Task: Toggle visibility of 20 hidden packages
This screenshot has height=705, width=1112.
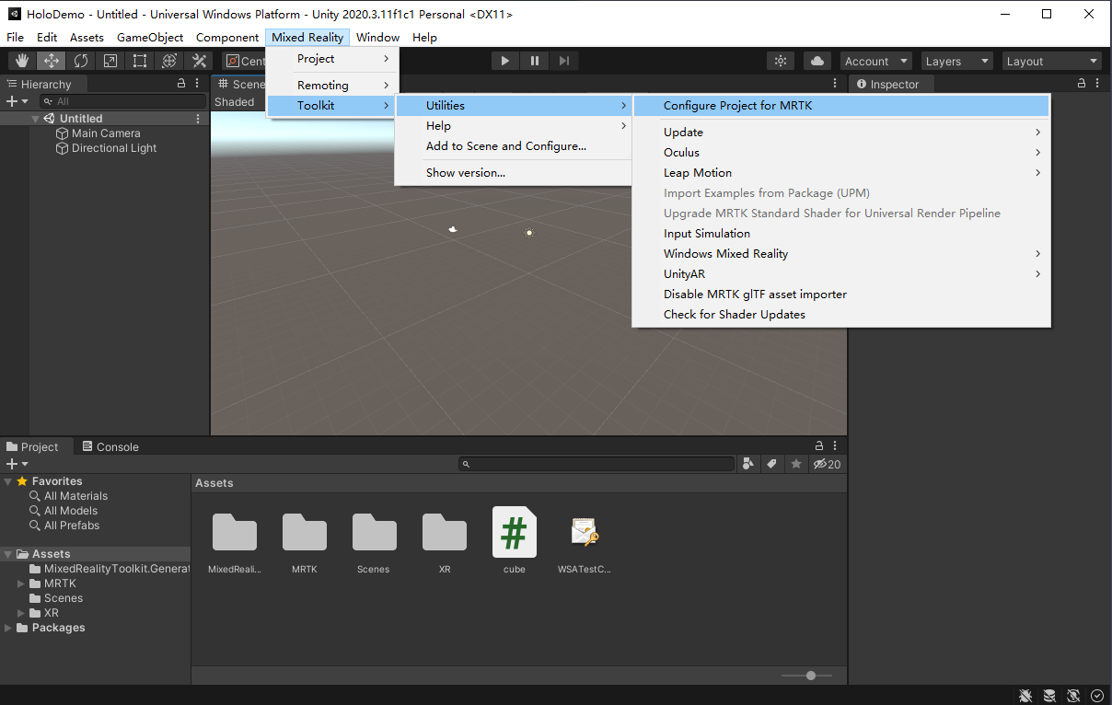Action: [x=826, y=464]
